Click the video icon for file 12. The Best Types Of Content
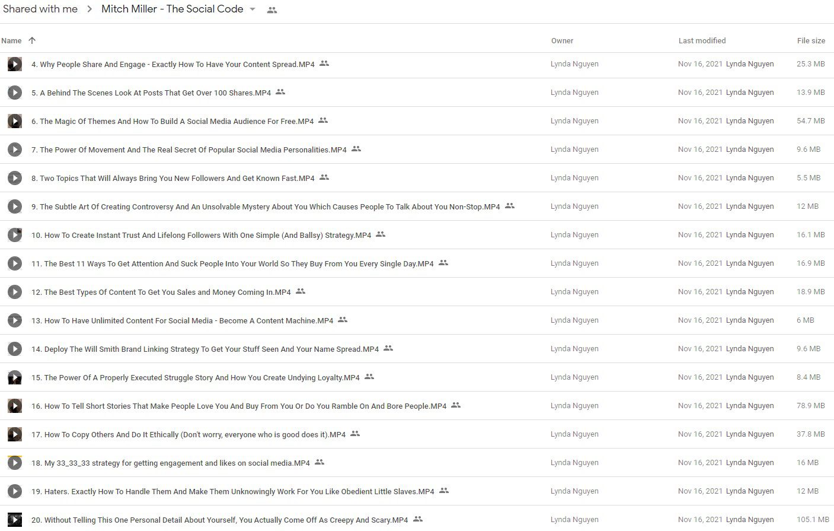This screenshot has height=531, width=834. [x=15, y=292]
